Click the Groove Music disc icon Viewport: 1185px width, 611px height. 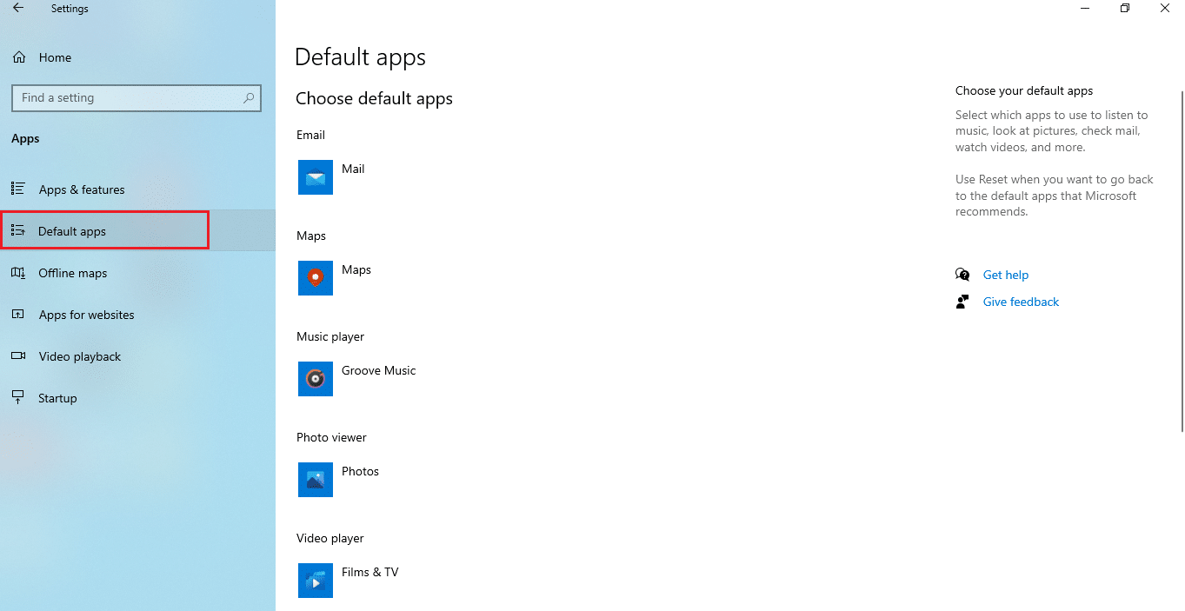point(316,379)
